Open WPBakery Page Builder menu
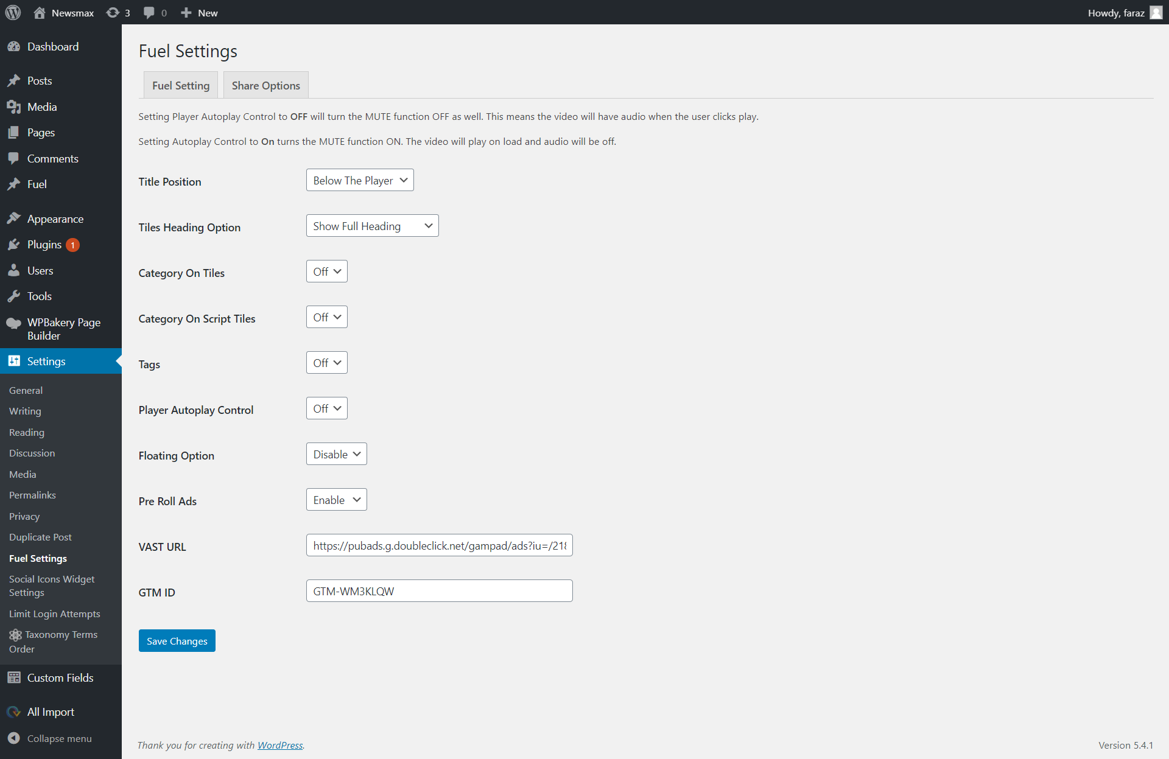Viewport: 1169px width, 759px height. coord(63,329)
